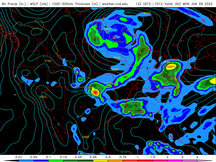Click the 1000 isobar label
The width and height of the screenshot is (216, 162).
[x=127, y=12]
